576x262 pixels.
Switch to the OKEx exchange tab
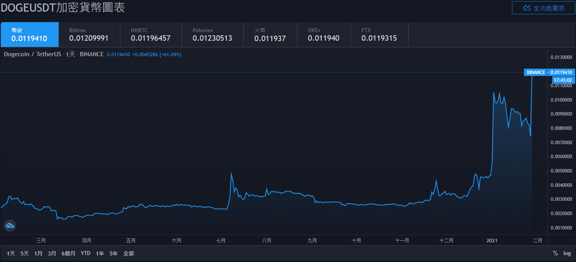click(324, 34)
